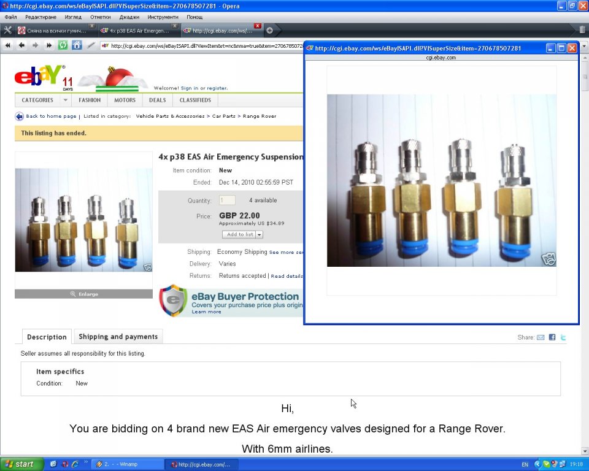This screenshot has height=471, width=589.
Task: Click the rewind navigation button
Action: [x=8, y=45]
